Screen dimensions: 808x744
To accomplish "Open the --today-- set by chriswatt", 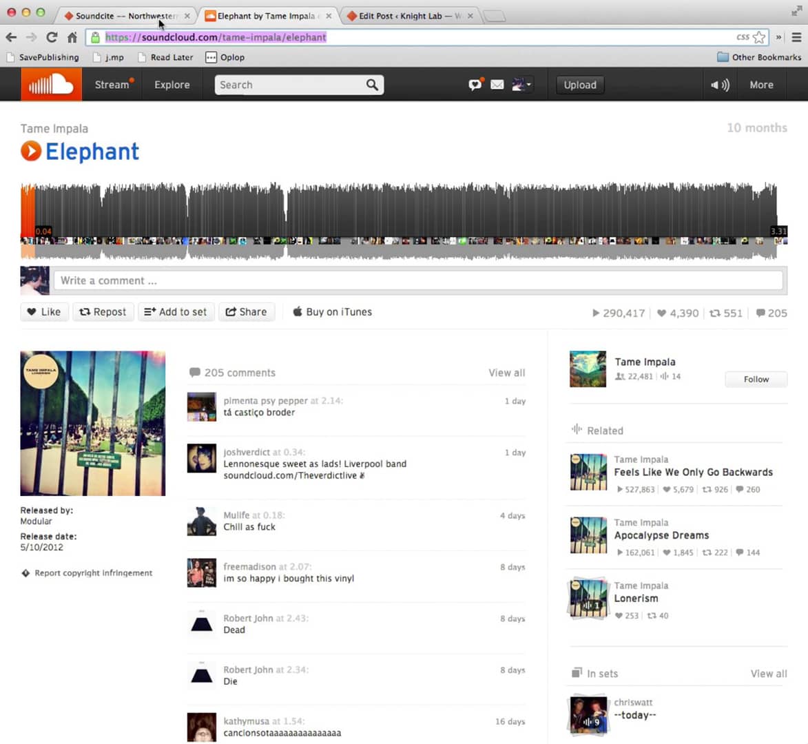I will tap(635, 715).
